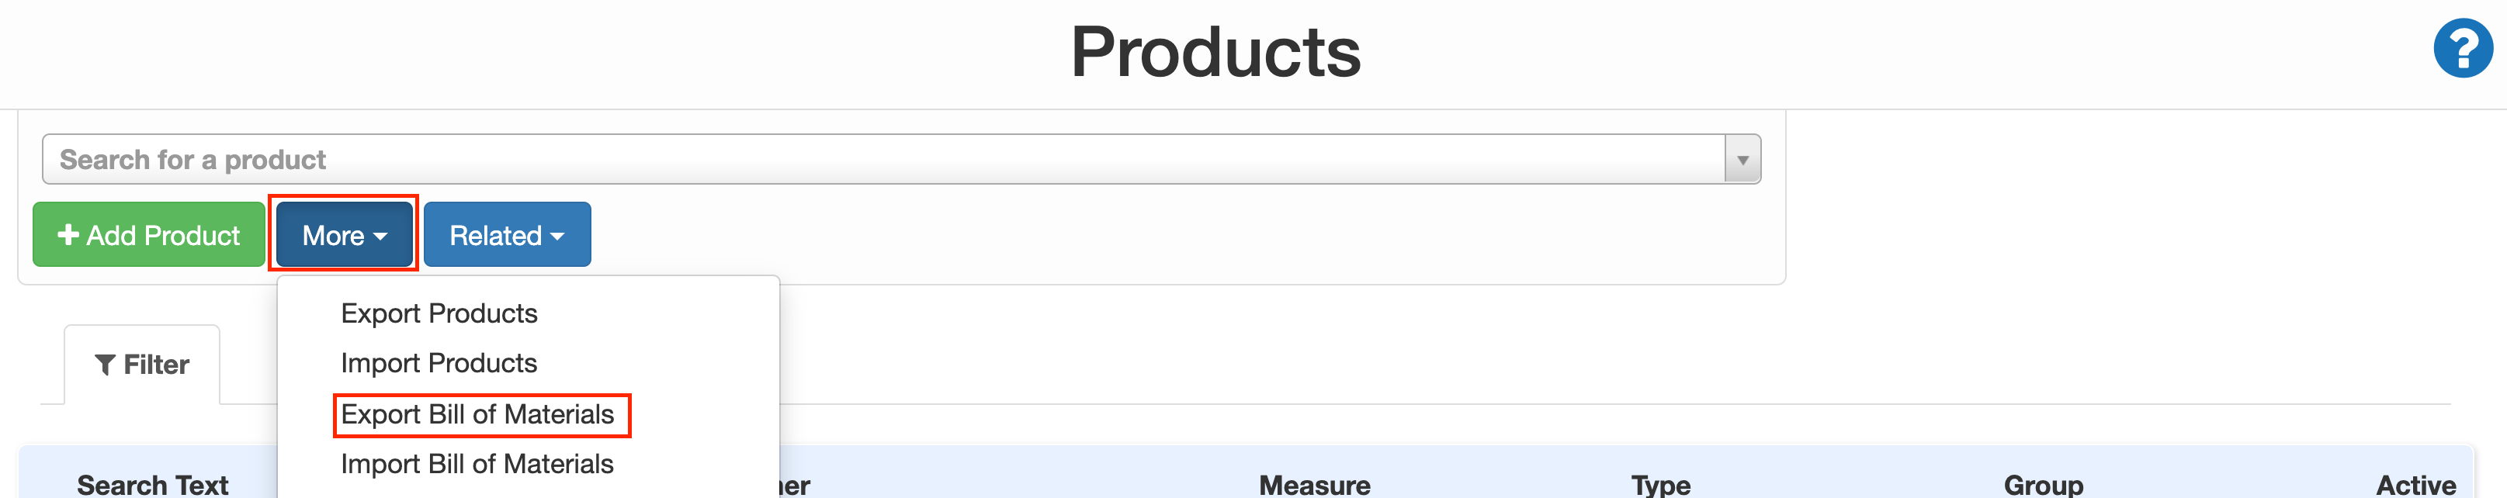Image resolution: width=2507 pixels, height=498 pixels.
Task: Open the Related dropdown
Action: tap(507, 233)
